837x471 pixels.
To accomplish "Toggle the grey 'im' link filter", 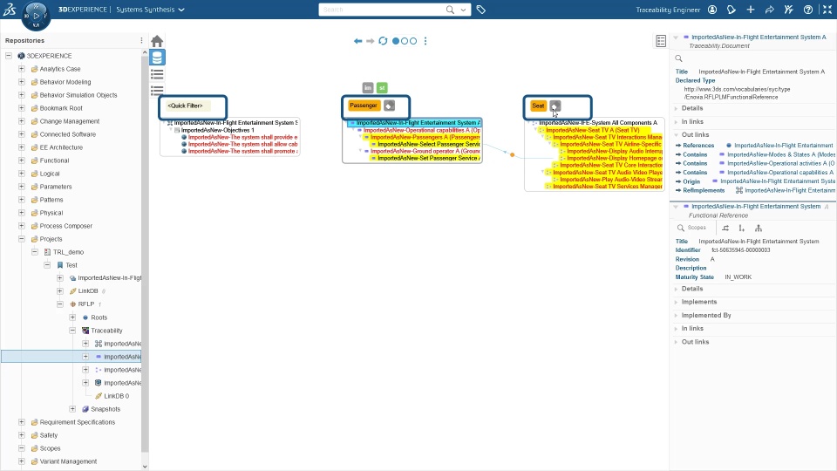I will pyautogui.click(x=368, y=87).
